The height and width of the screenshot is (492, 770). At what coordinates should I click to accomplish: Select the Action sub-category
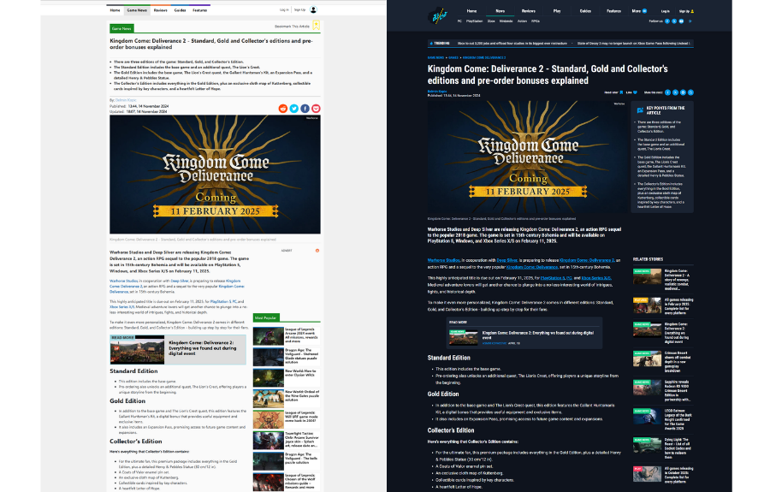522,21
